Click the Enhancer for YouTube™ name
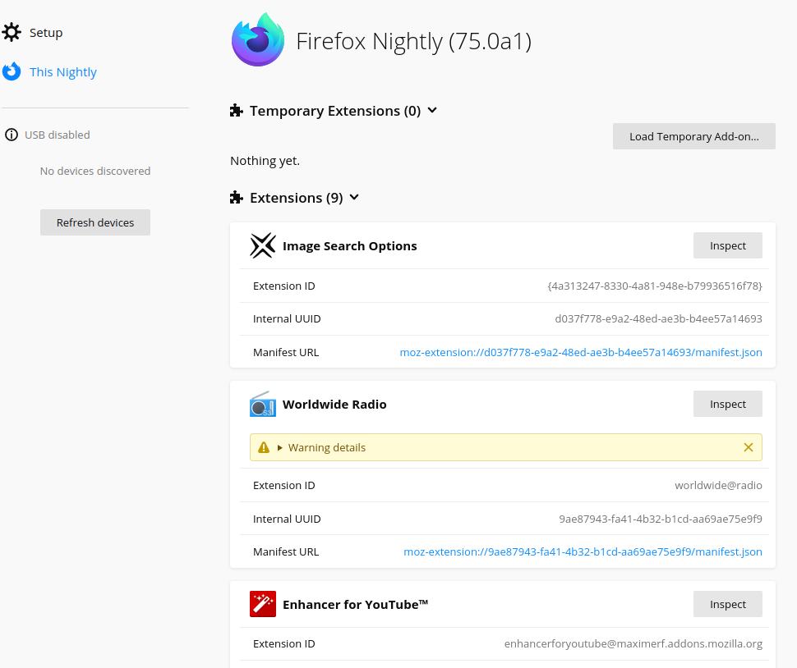The image size is (797, 668). click(x=355, y=604)
